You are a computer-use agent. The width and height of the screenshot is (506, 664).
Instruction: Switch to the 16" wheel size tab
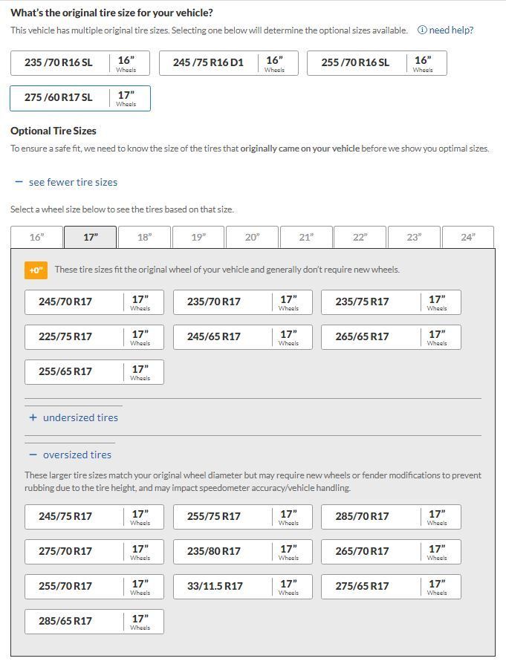click(x=36, y=238)
